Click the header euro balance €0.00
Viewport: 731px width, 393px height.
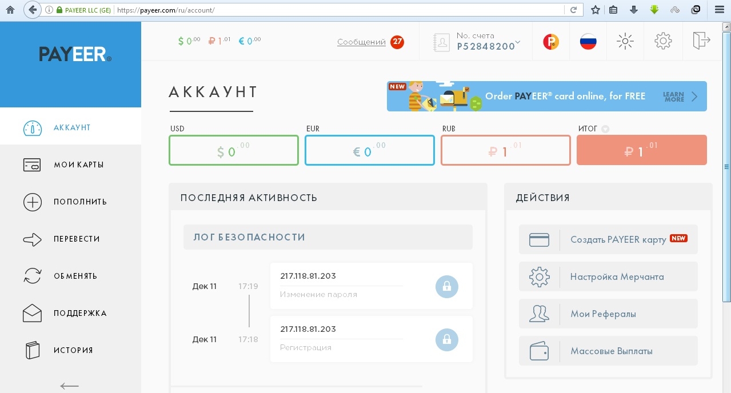[250, 41]
